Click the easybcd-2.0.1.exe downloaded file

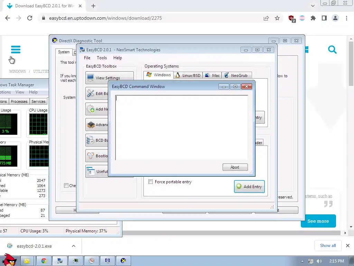coord(34,246)
